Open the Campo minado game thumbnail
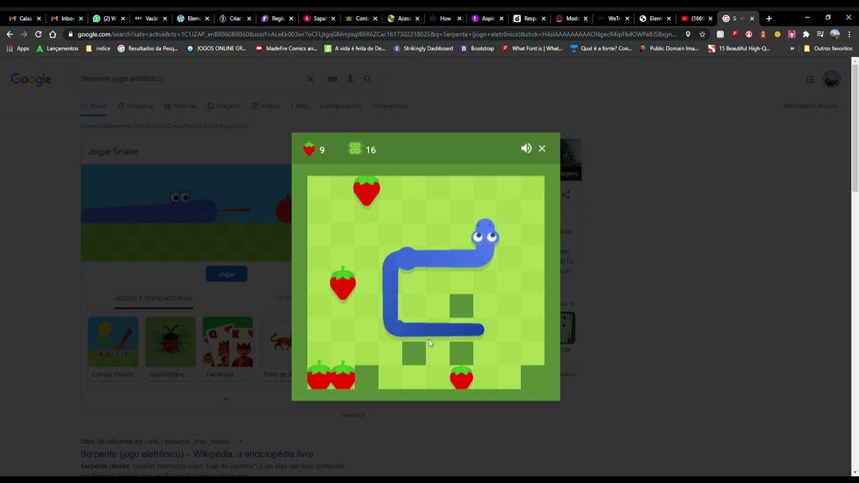Screen dimensions: 859x483 click(x=113, y=347)
